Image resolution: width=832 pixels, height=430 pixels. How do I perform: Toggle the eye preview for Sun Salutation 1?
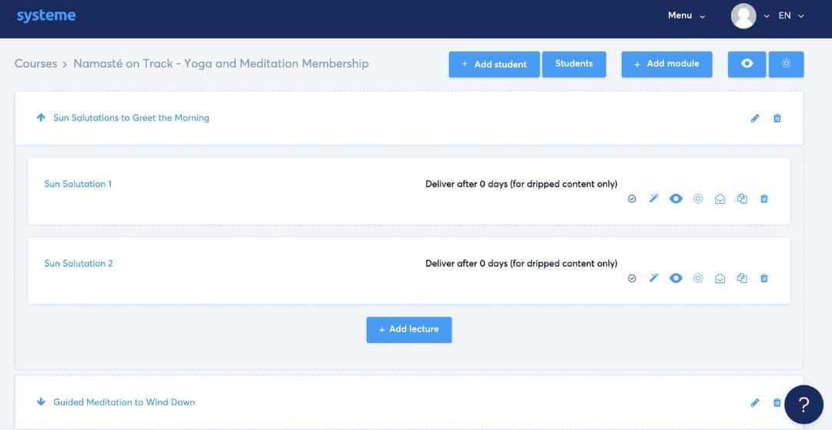tap(676, 198)
